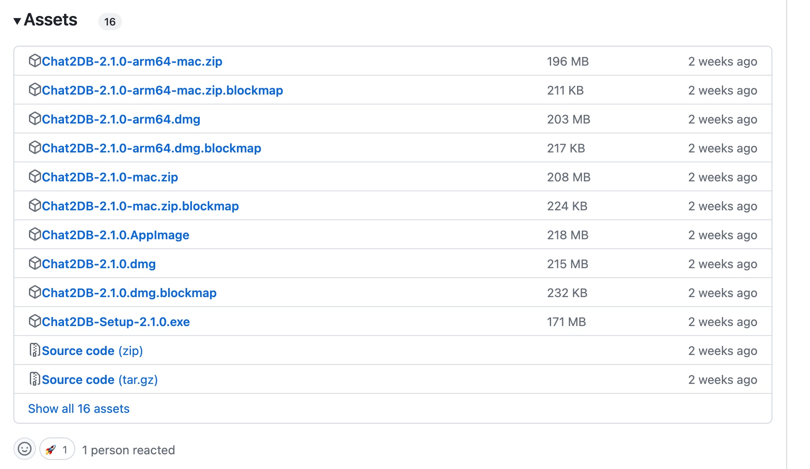Download Chat2DB-2.1.0-arm64.dmg
This screenshot has width=810, height=469.
coord(121,119)
